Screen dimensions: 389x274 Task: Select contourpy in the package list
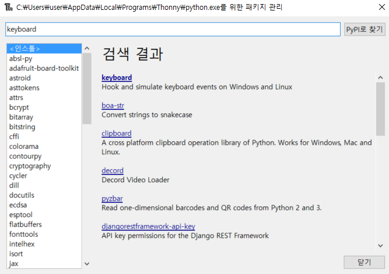coord(44,156)
